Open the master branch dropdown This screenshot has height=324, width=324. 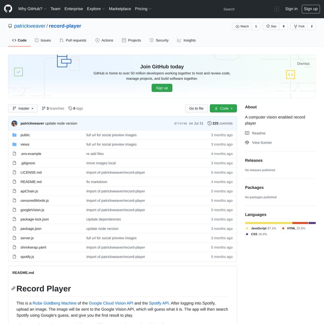[x=23, y=108]
